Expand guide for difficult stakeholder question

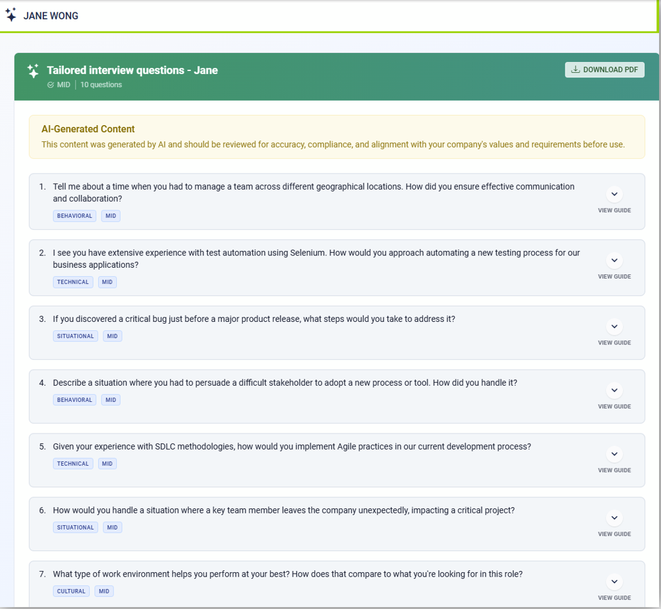(614, 390)
